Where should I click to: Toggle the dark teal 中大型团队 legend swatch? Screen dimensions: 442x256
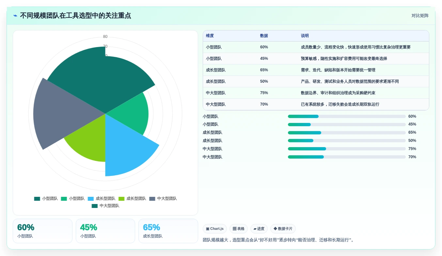point(95,206)
